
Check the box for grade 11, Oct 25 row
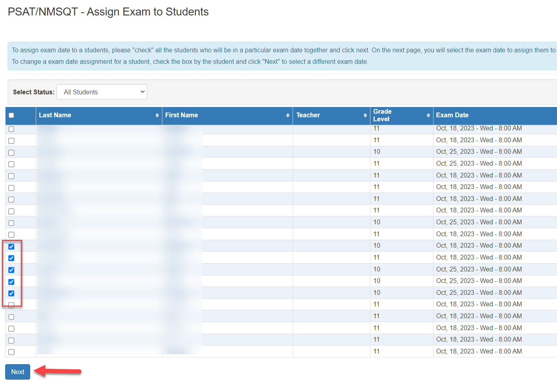pos(11,164)
